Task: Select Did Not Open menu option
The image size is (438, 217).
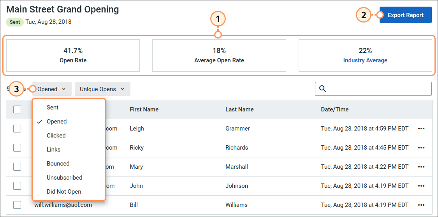Action: coord(64,192)
